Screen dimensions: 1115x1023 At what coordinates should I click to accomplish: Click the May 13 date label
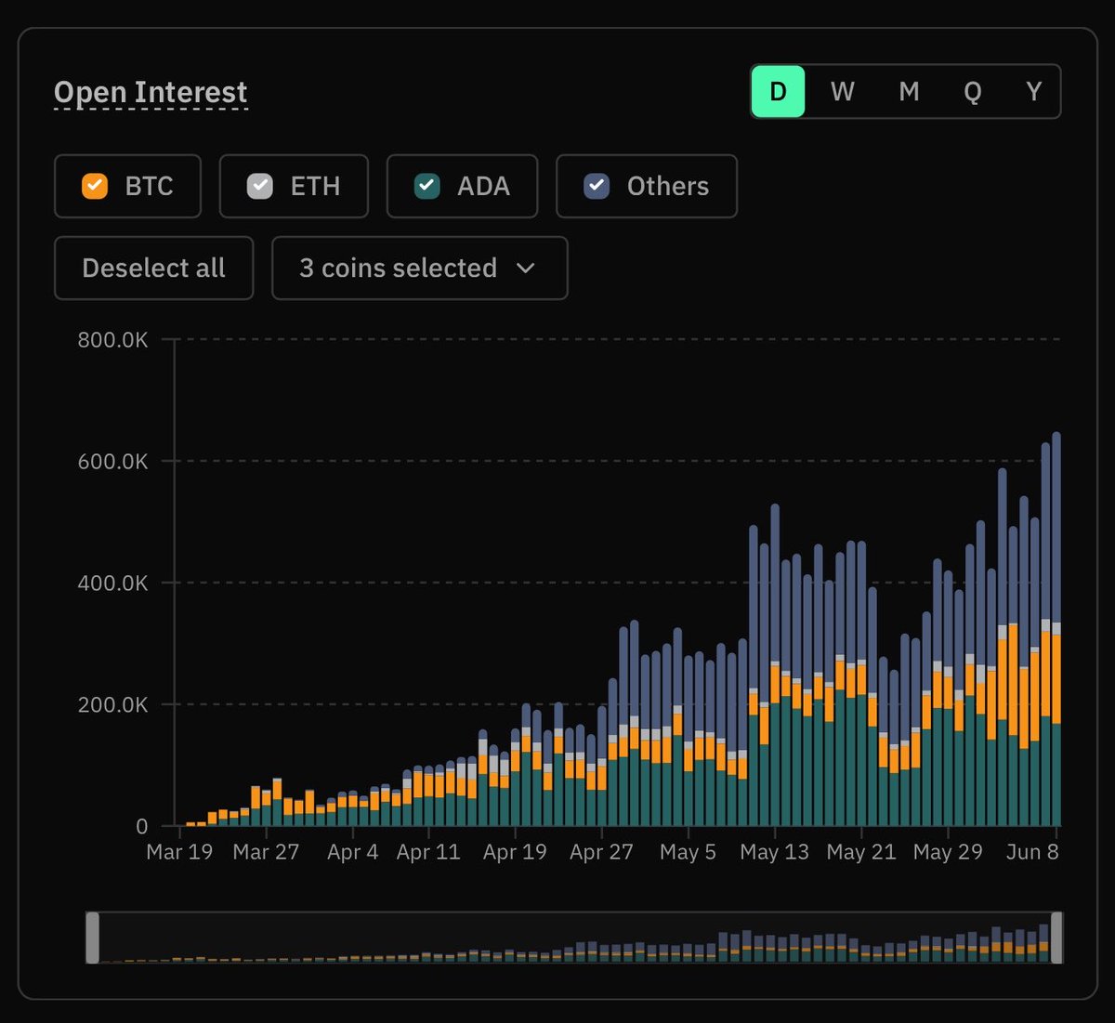tap(774, 852)
